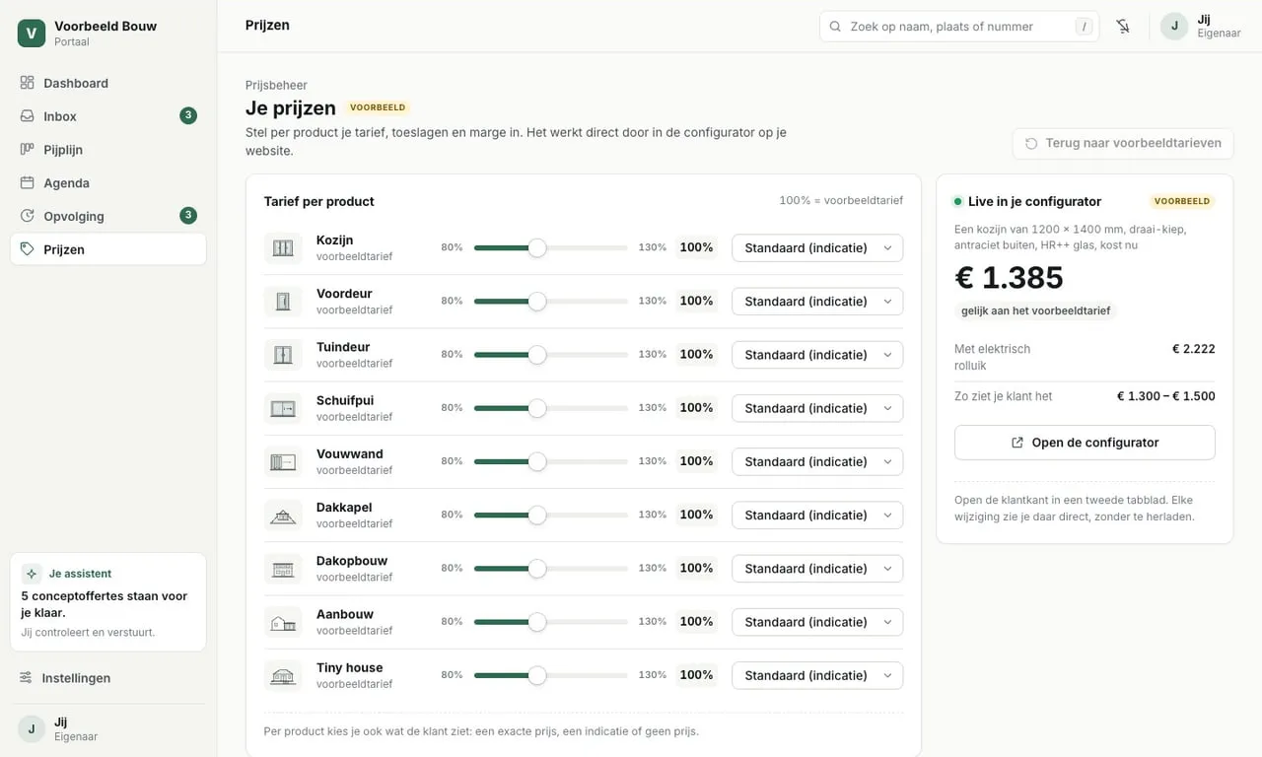
Task: Open Agenda from the sidebar
Action: tap(108, 183)
